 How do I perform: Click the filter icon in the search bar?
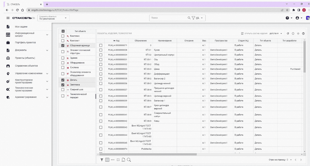click(193, 18)
